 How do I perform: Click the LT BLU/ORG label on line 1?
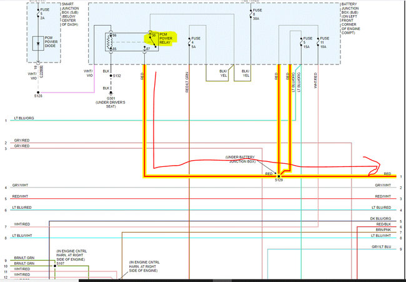click(x=24, y=118)
